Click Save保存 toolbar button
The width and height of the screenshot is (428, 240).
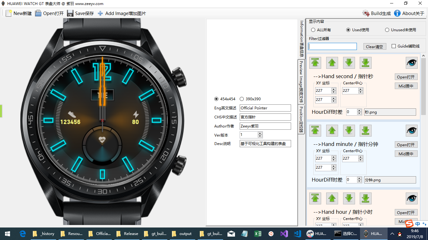(x=80, y=13)
